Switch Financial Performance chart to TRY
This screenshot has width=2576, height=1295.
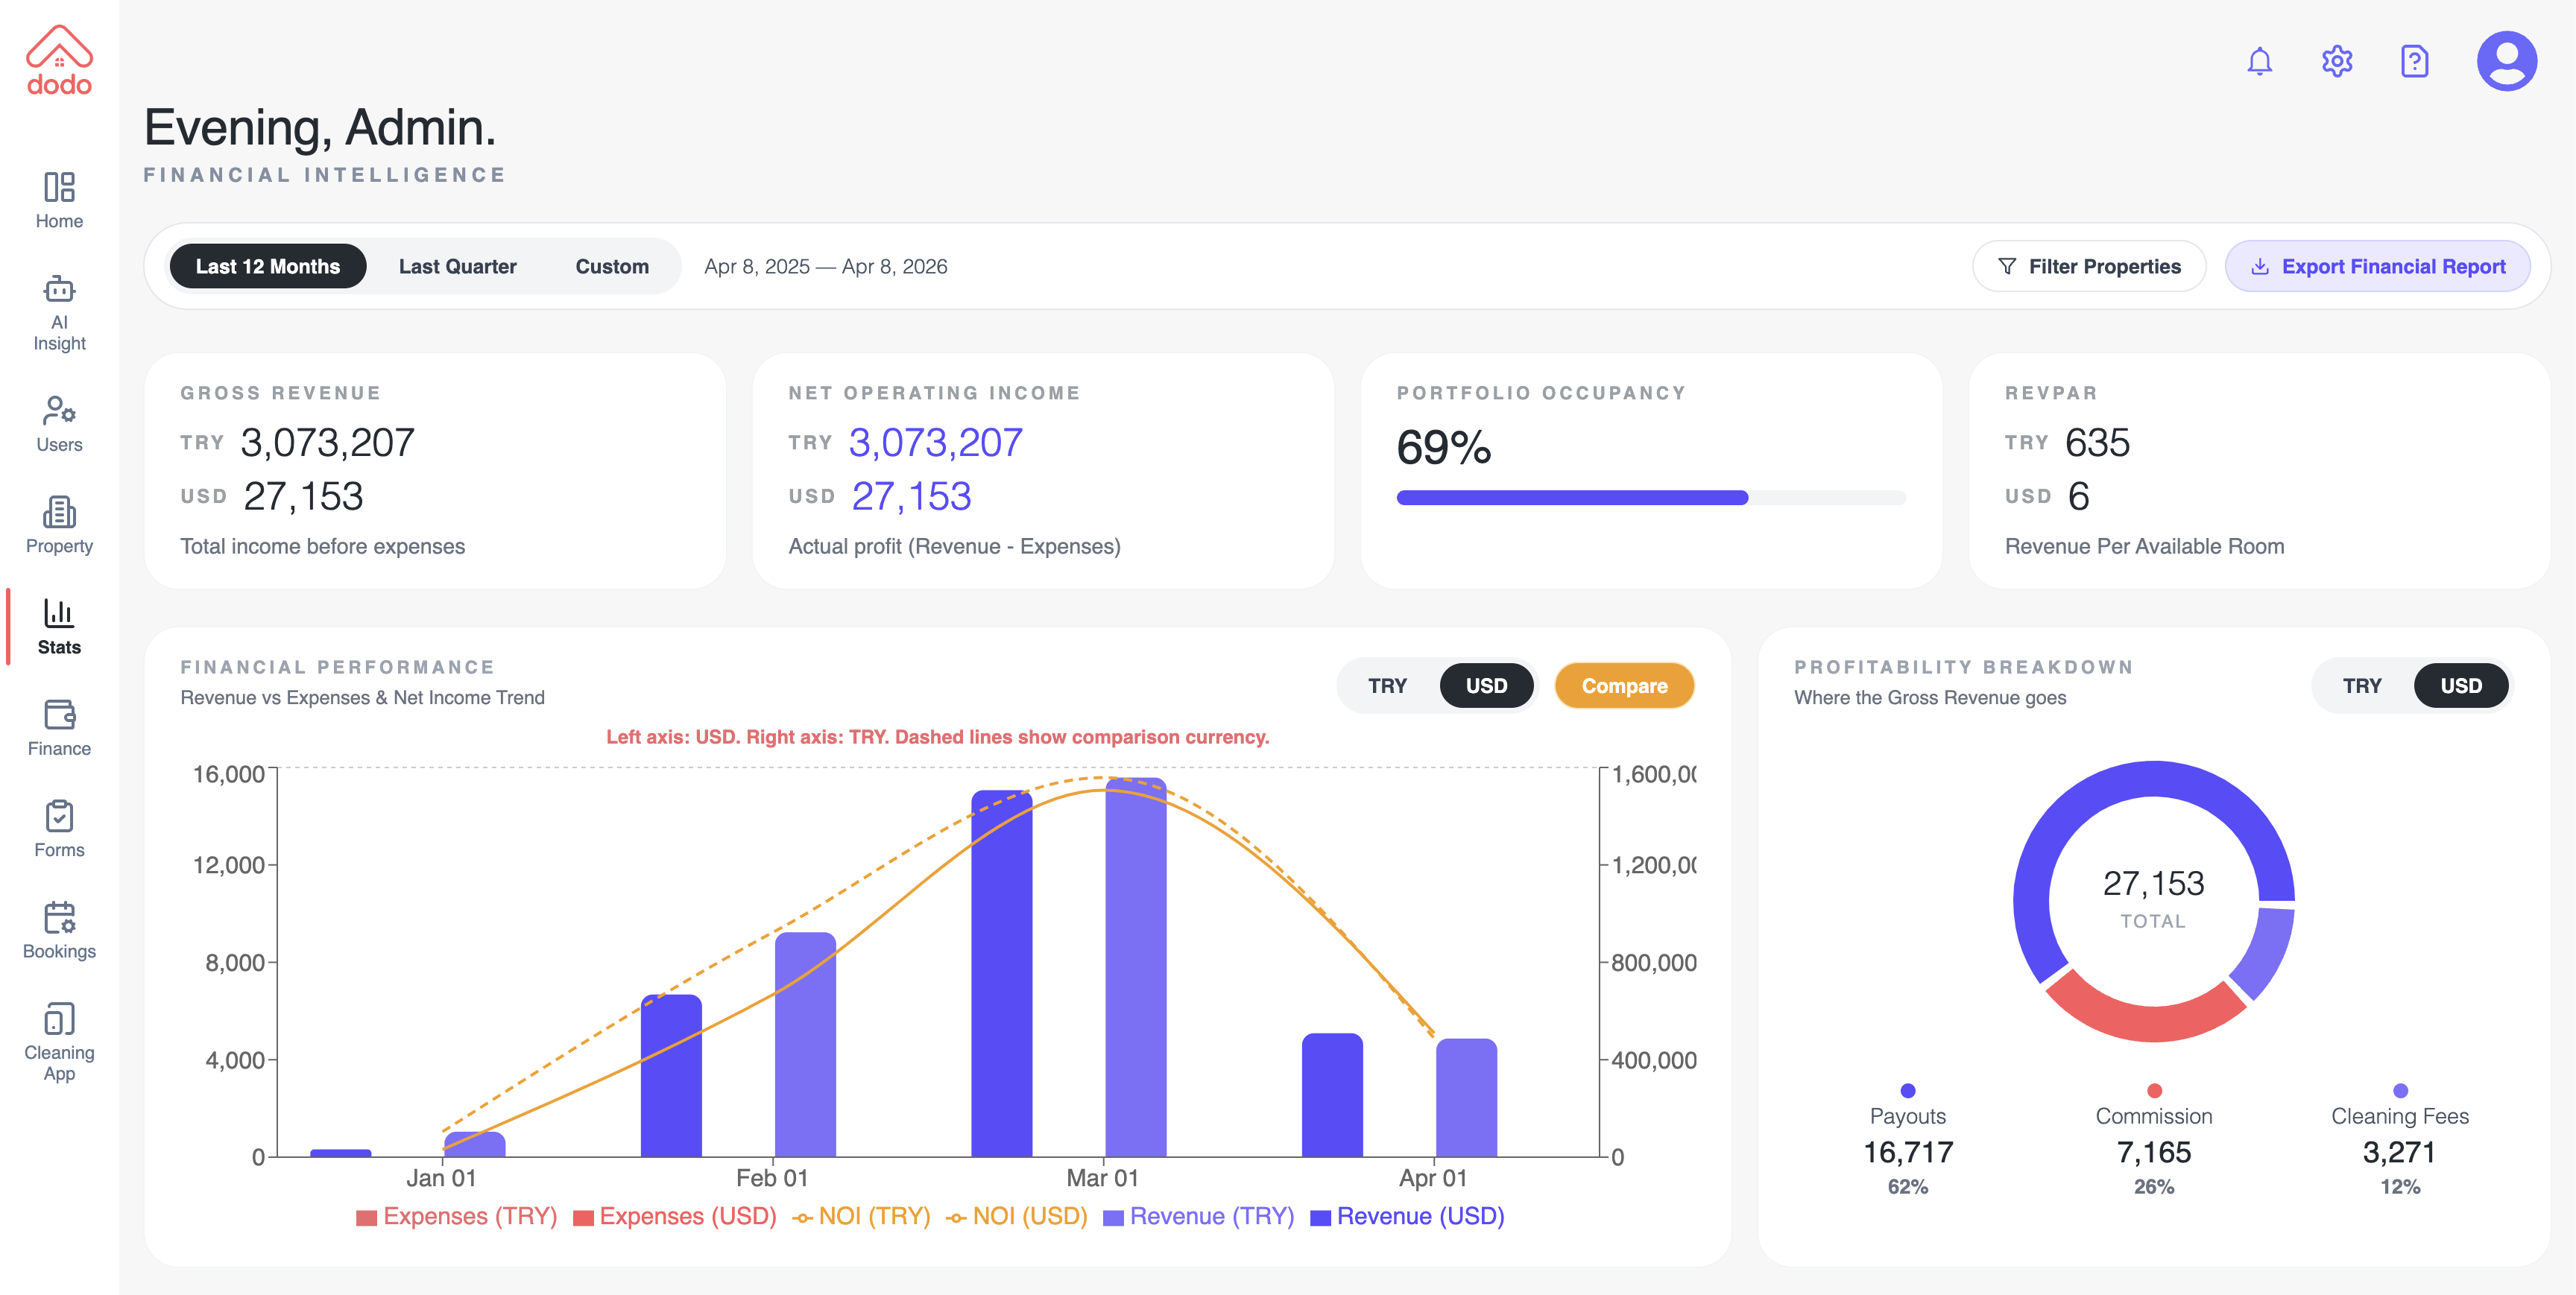pos(1387,686)
